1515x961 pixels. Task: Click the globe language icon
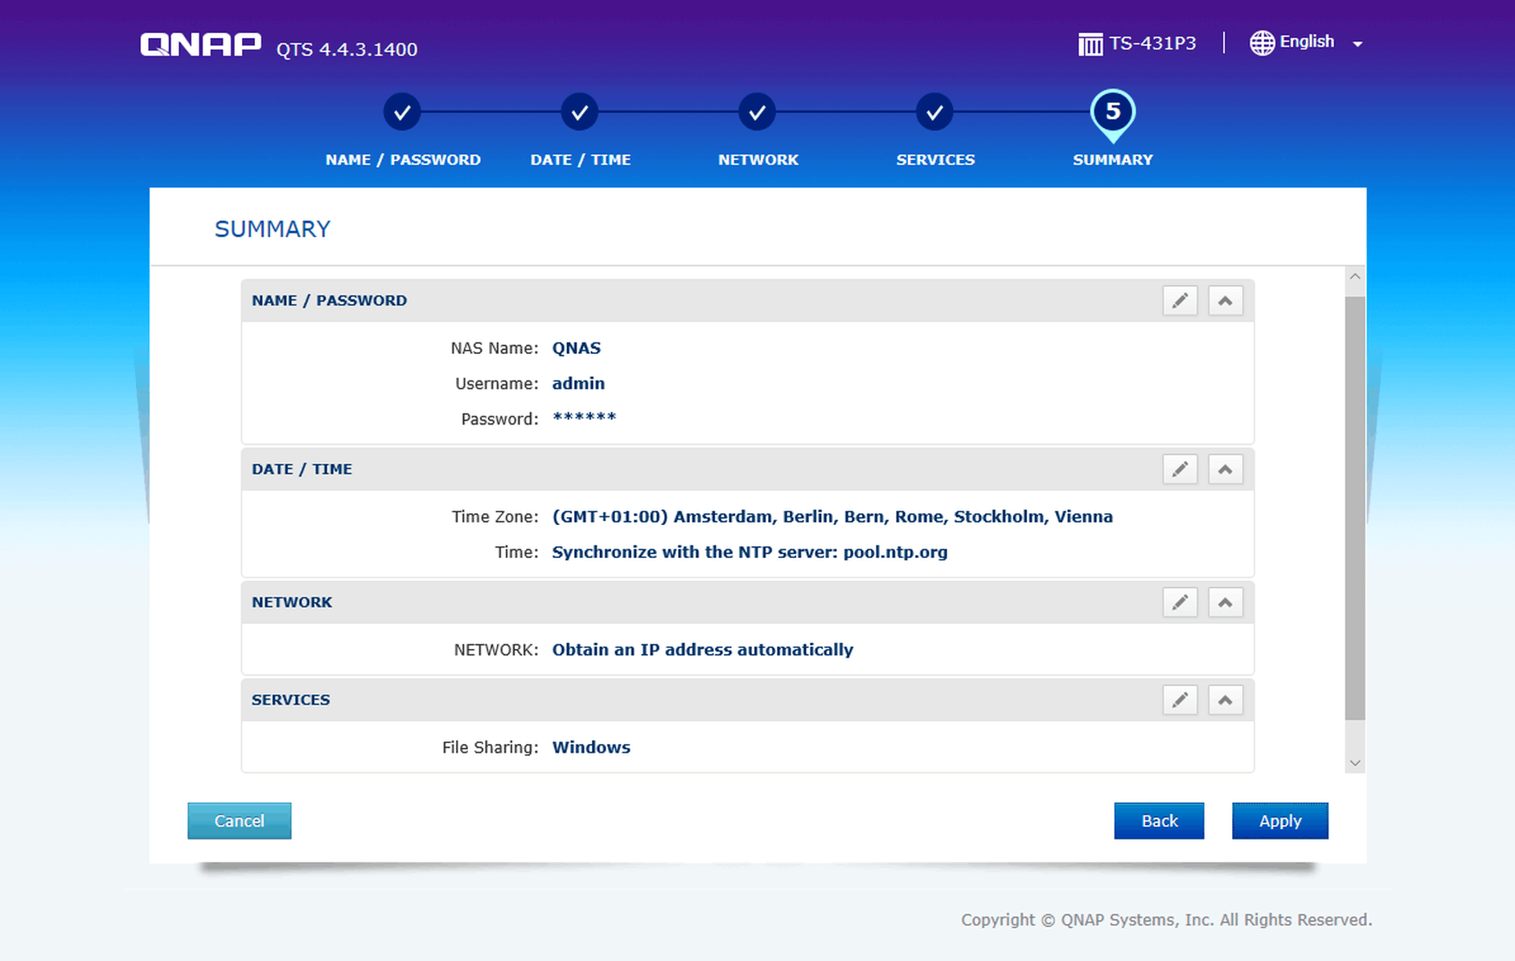[1262, 43]
